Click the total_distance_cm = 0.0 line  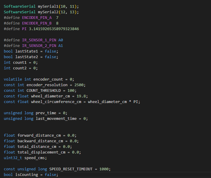(38, 147)
